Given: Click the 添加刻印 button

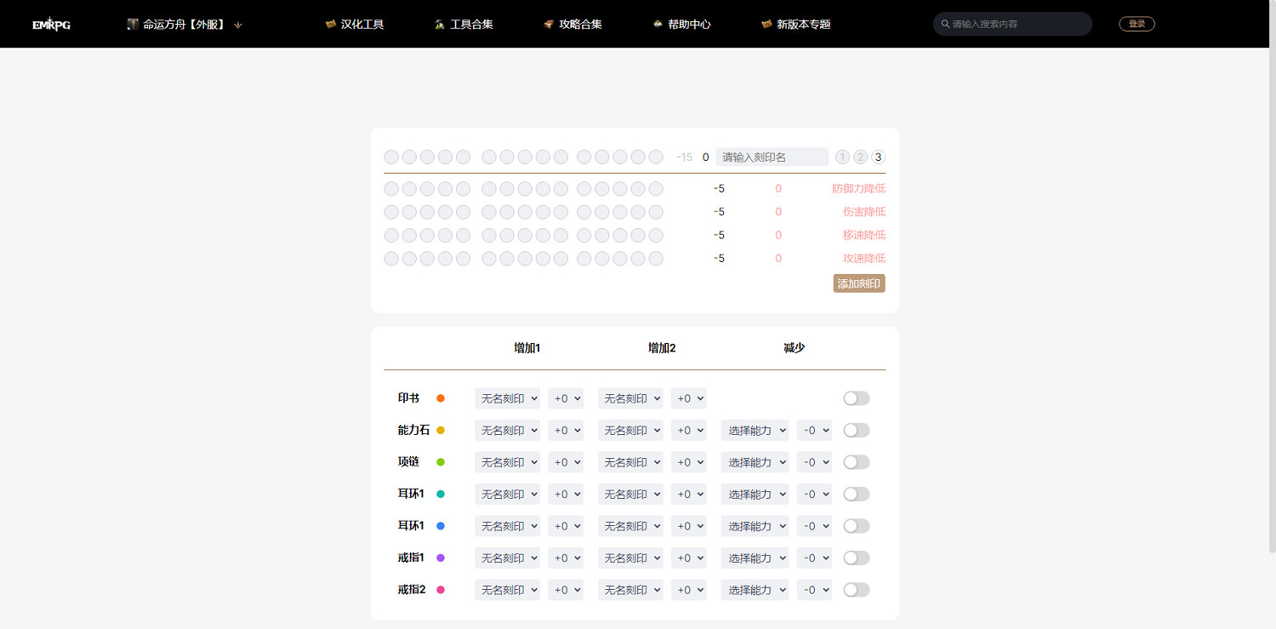Looking at the screenshot, I should pos(858,283).
